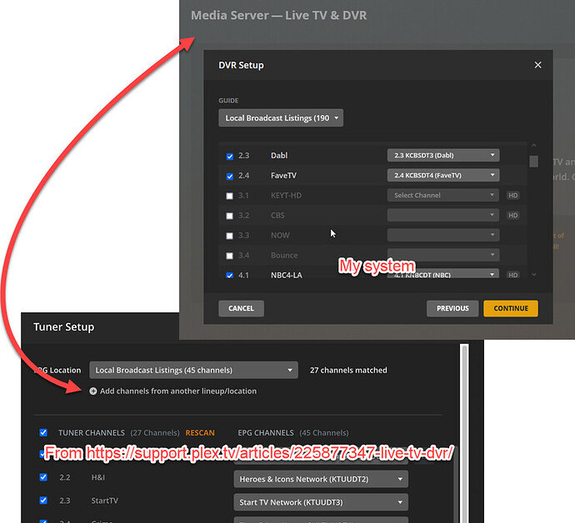Image resolution: width=575 pixels, height=523 pixels.
Task: Enable channel 3.4 Bounce
Action: [x=229, y=256]
